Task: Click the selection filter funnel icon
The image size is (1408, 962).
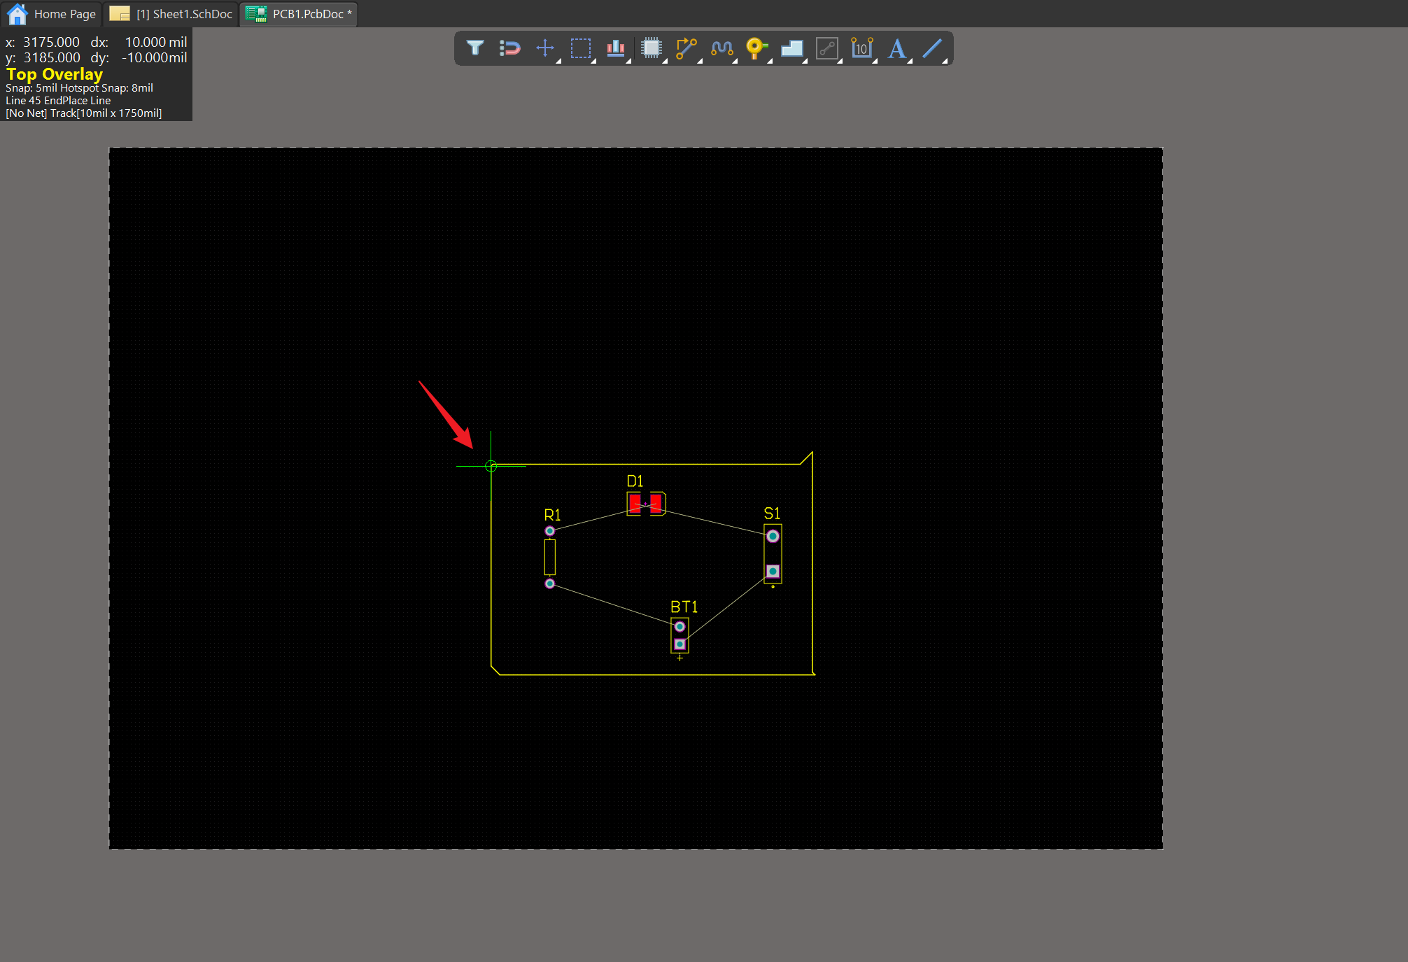Action: point(475,48)
